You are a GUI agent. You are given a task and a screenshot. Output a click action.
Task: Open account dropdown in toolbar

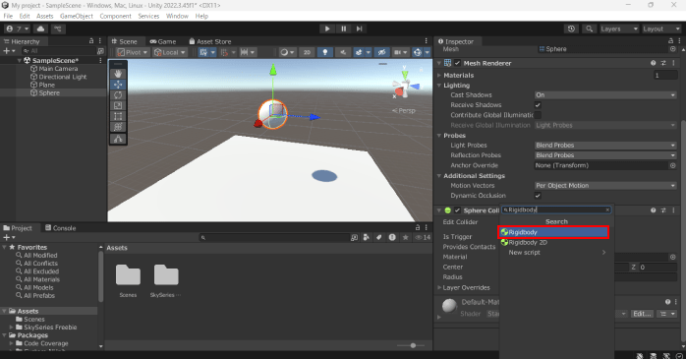(x=17, y=29)
